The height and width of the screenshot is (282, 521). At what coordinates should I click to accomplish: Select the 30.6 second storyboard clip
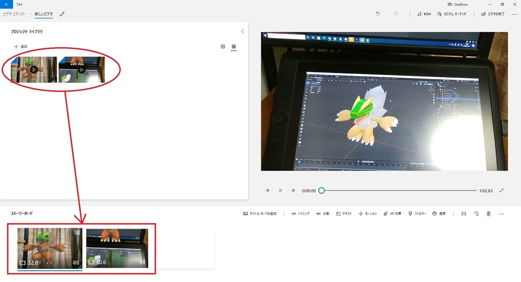coord(117,248)
